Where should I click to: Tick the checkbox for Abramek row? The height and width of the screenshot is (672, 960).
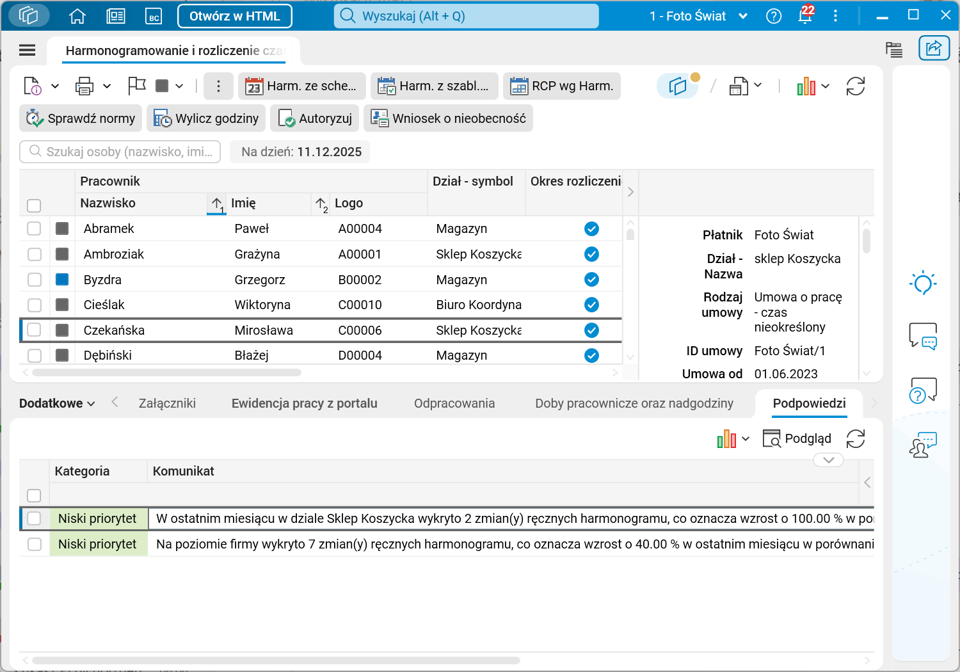tap(35, 228)
